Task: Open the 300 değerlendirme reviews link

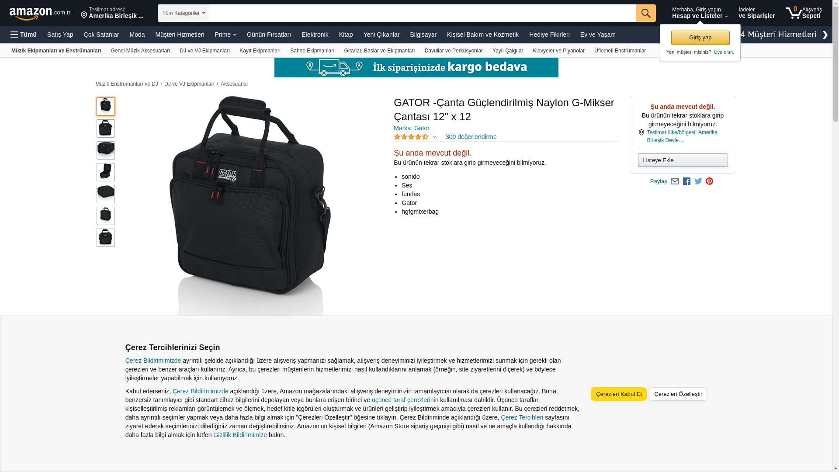Action: point(471,137)
